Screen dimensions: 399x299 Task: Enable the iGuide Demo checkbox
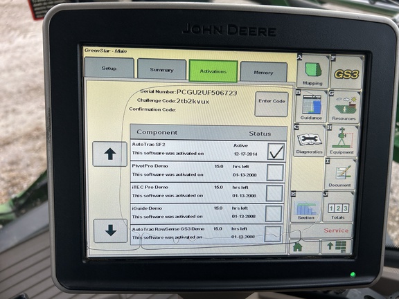coord(274,214)
